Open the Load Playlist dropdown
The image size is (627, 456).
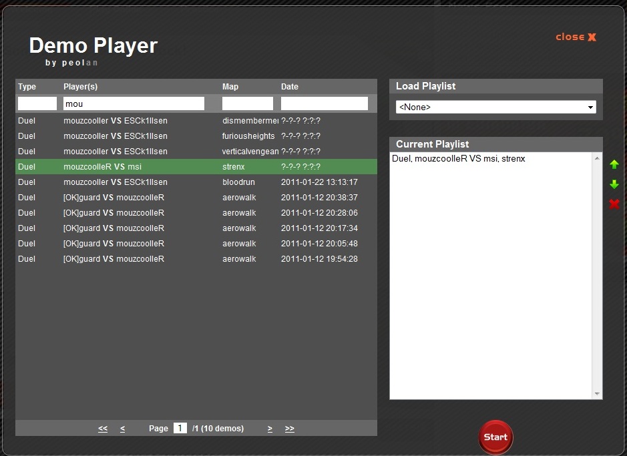point(495,107)
